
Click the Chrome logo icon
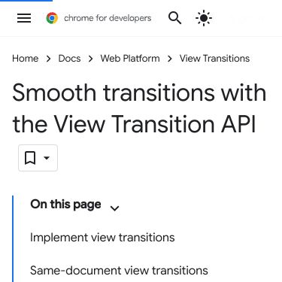coord(52,18)
